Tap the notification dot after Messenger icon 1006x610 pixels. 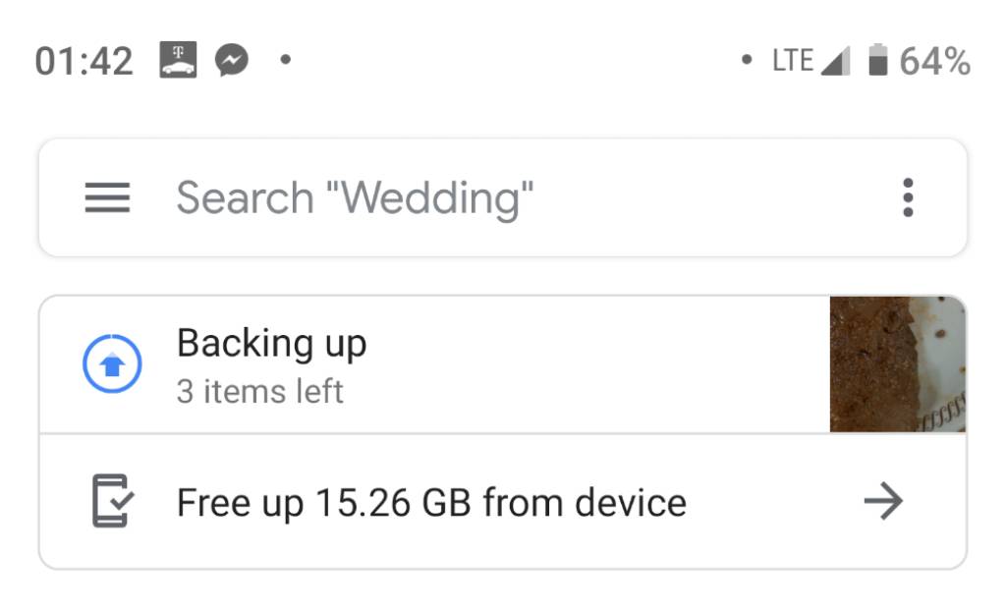point(286,60)
